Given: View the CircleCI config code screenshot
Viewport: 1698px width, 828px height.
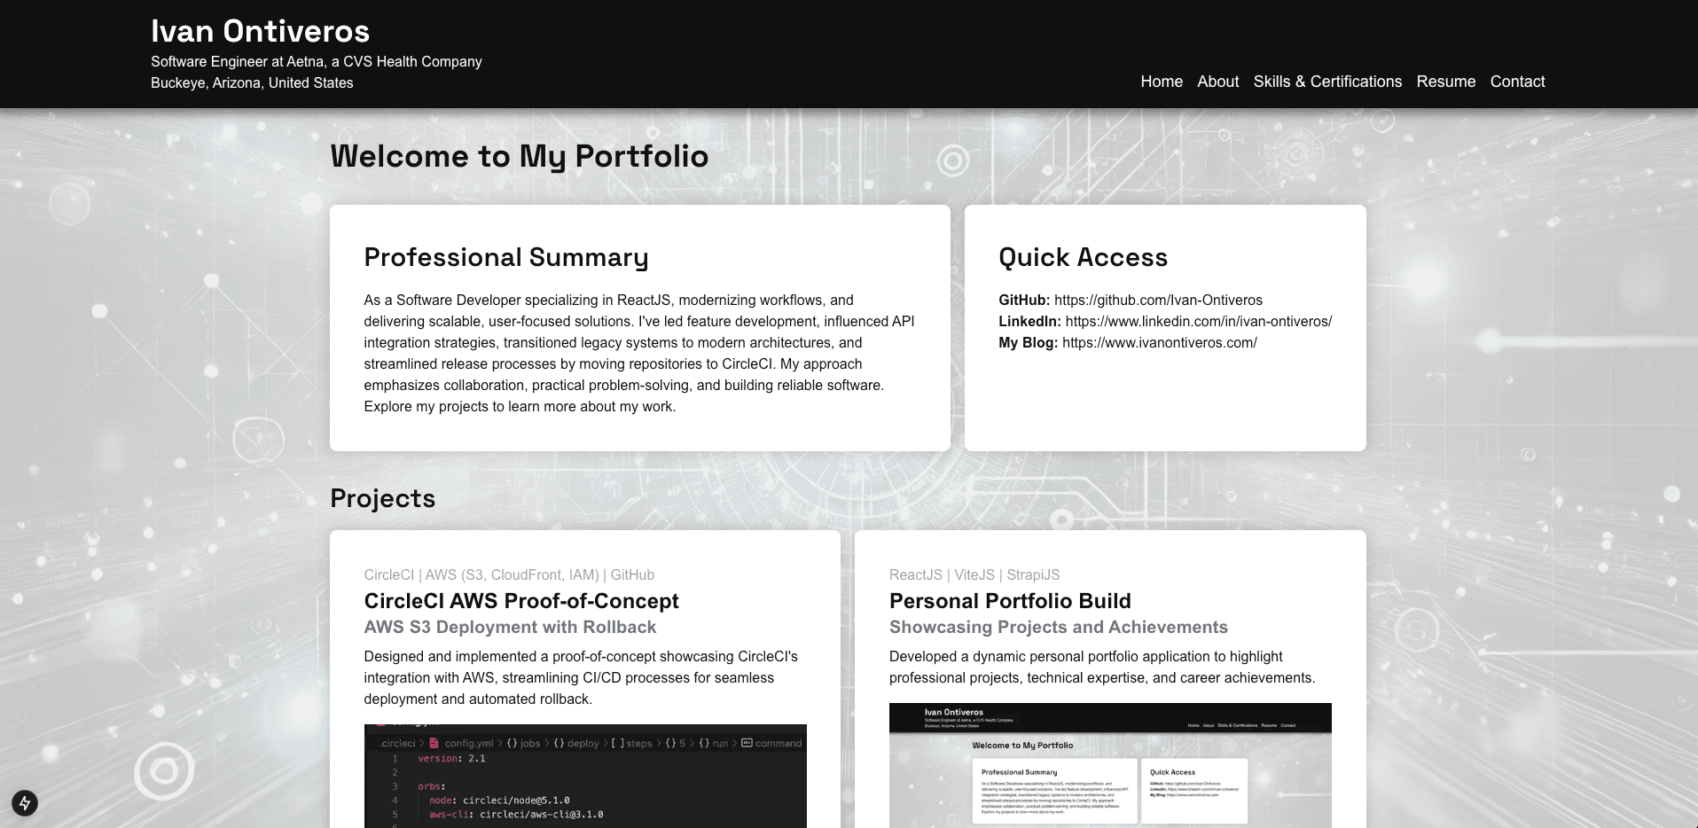Looking at the screenshot, I should point(585,776).
